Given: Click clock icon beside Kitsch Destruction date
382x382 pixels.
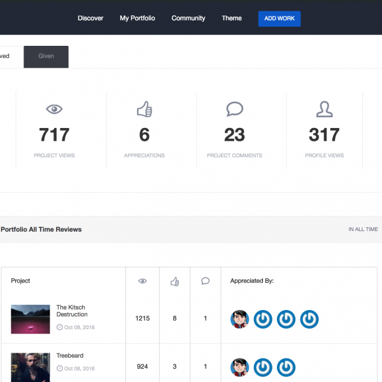Looking at the screenshot, I should pos(60,327).
